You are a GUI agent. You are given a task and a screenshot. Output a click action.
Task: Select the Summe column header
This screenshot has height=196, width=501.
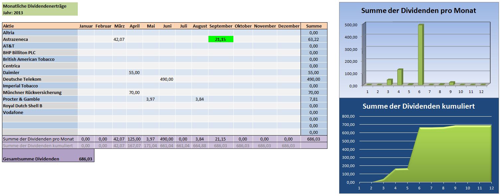coord(314,26)
